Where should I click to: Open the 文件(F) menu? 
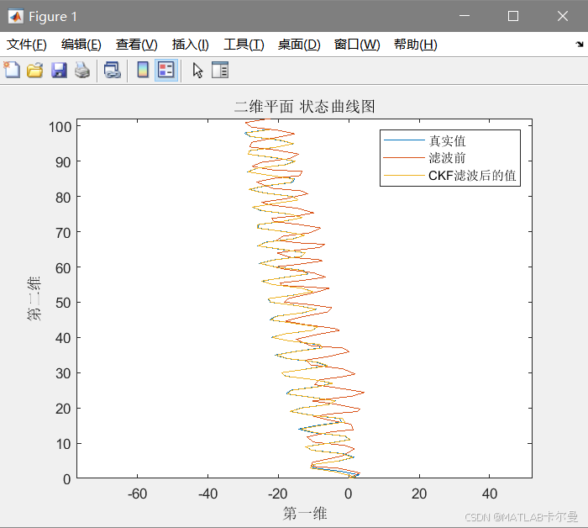(x=27, y=45)
